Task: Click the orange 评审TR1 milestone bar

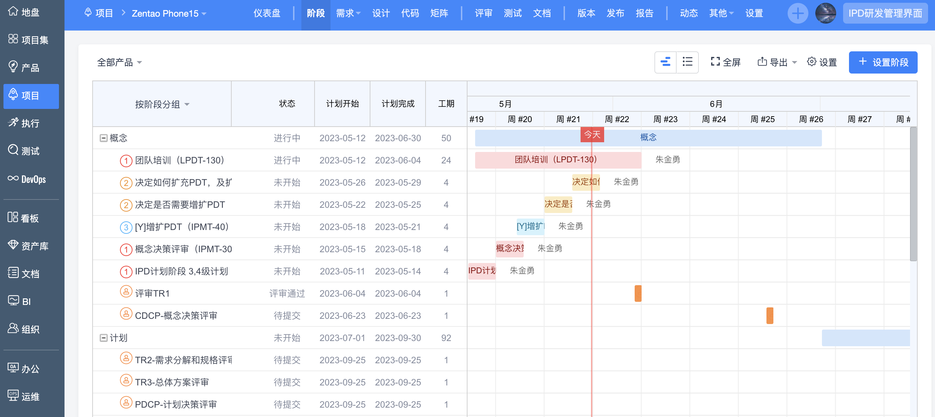Action: pyautogui.click(x=638, y=293)
